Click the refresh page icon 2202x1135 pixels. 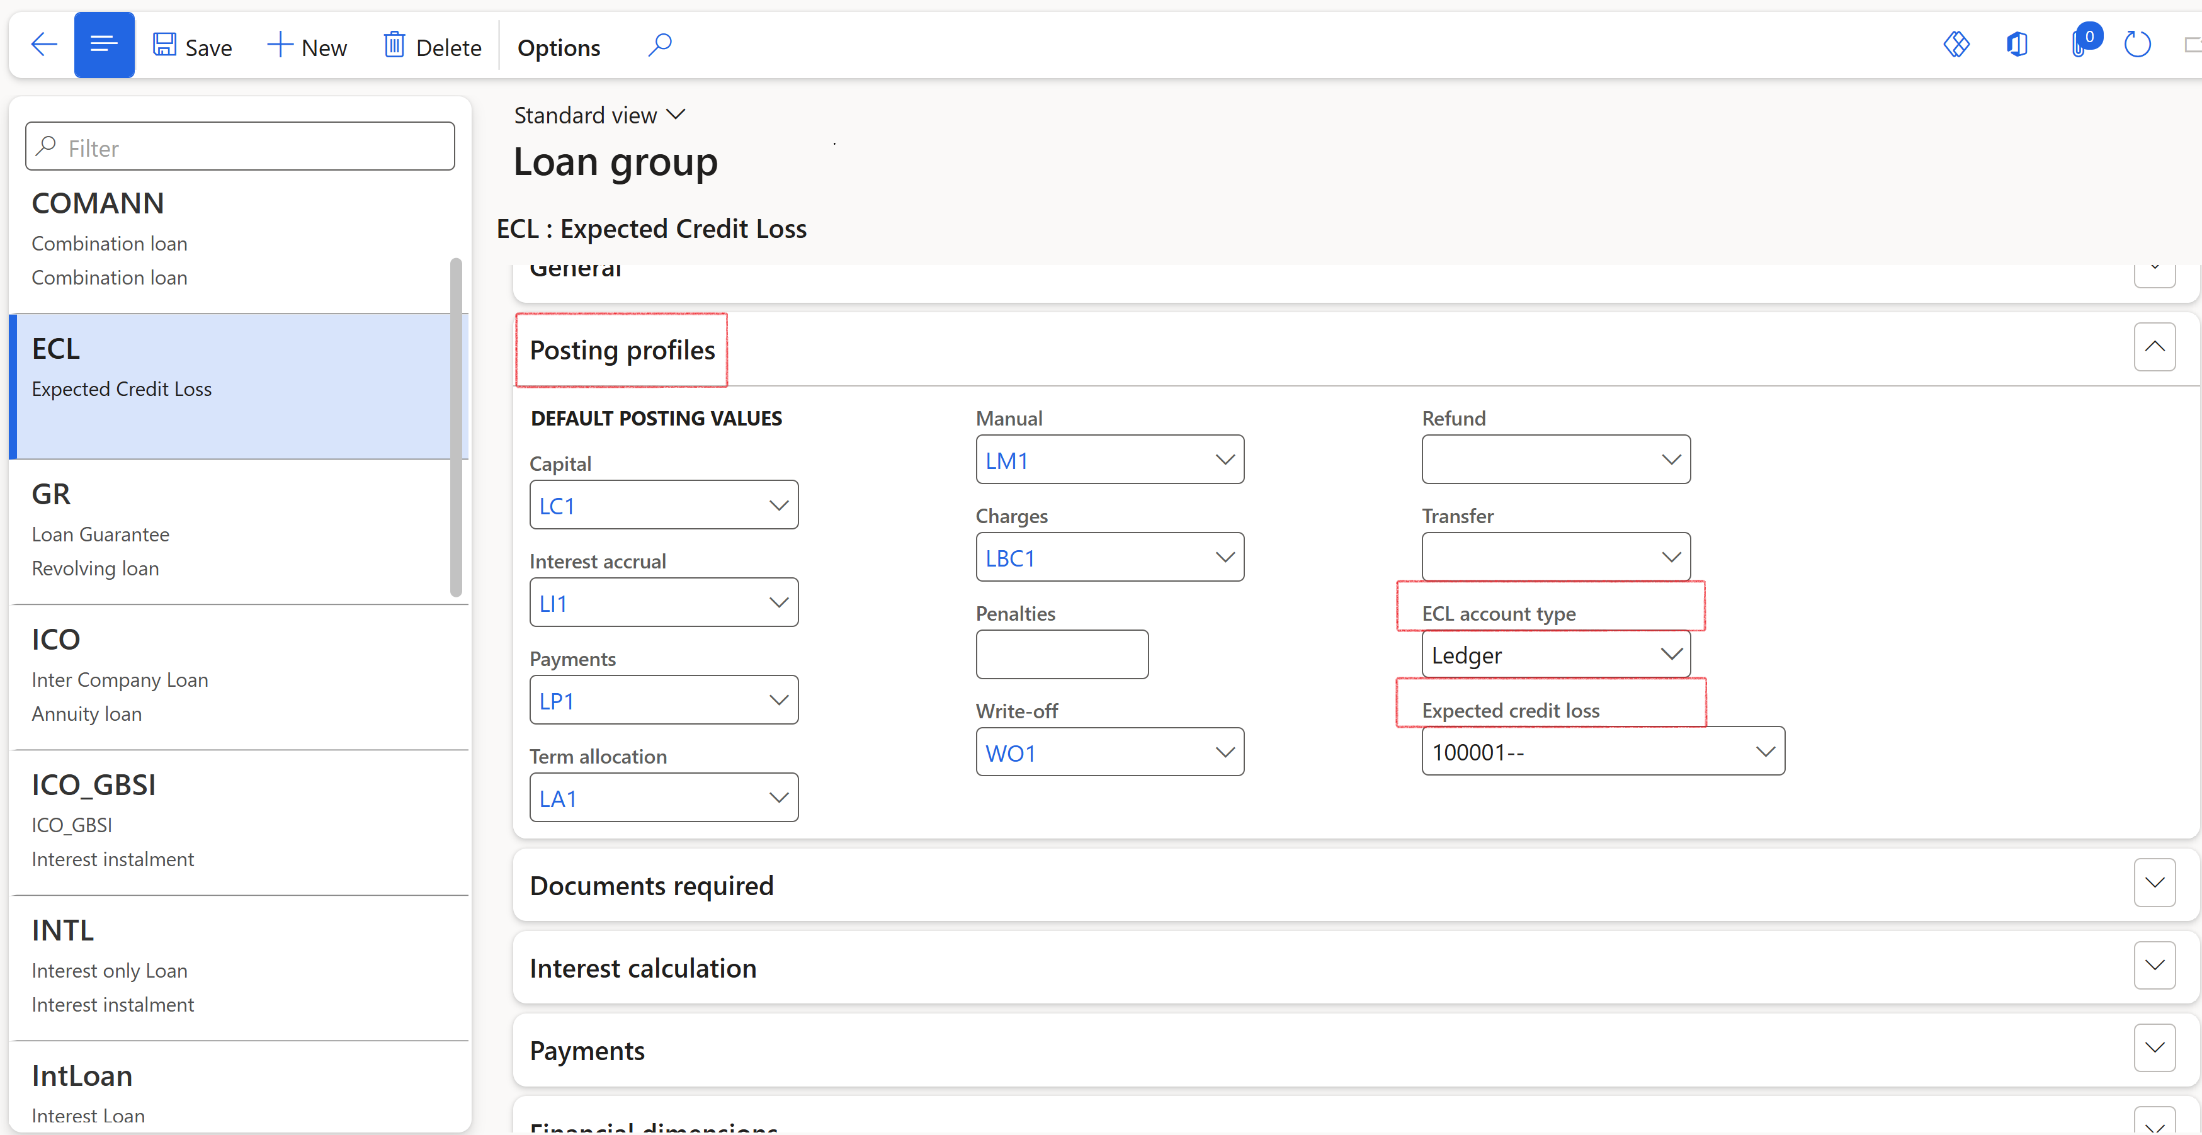point(2136,45)
